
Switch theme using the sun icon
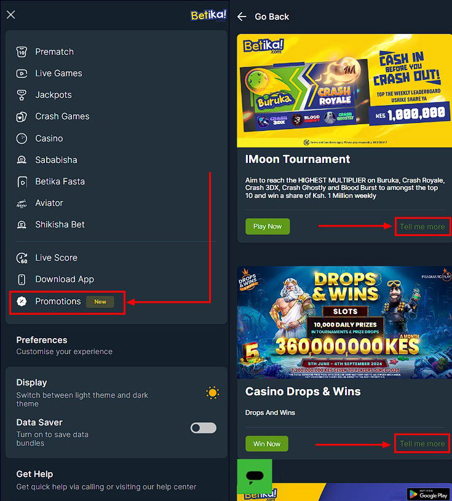(213, 393)
